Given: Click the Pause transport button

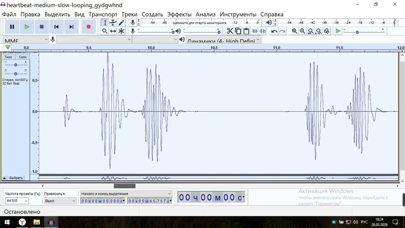Looking at the screenshot, I should tap(12, 27).
